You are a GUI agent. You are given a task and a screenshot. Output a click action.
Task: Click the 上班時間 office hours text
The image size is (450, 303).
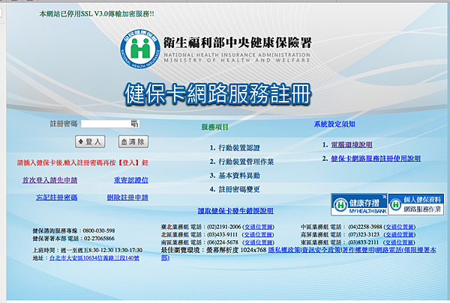[x=88, y=251]
